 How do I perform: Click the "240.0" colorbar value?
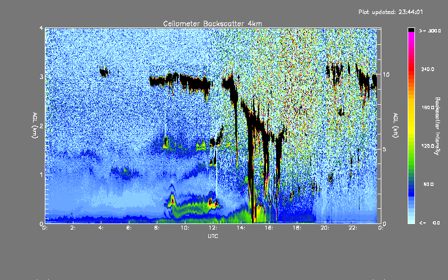point(428,69)
